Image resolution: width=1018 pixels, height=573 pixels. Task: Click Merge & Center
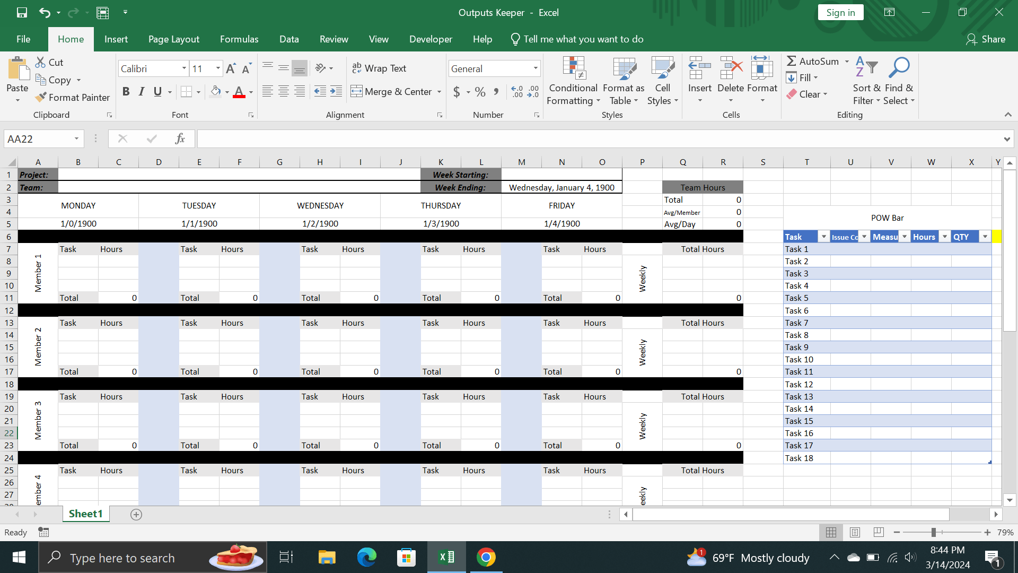pyautogui.click(x=392, y=92)
